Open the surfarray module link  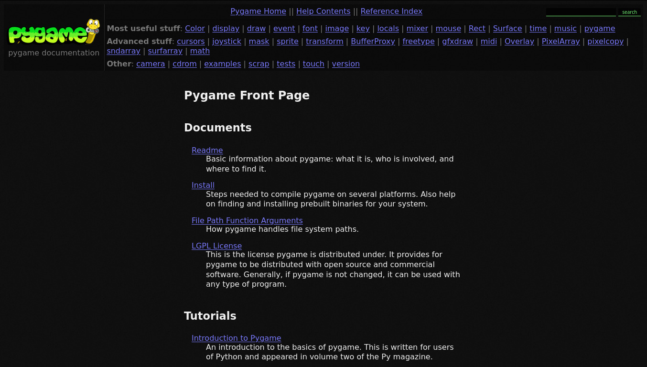[x=165, y=51]
